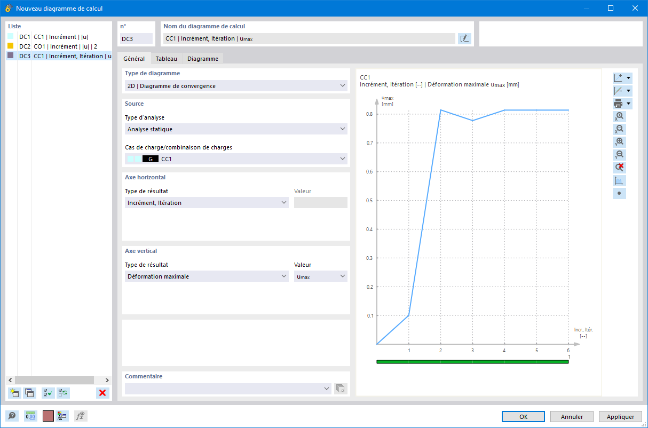This screenshot has height=428, width=648.
Task: Zoom in on the Y axis
Action: [x=619, y=142]
